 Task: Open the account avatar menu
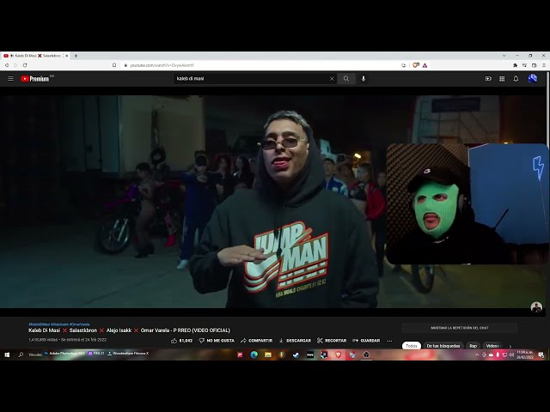click(533, 78)
